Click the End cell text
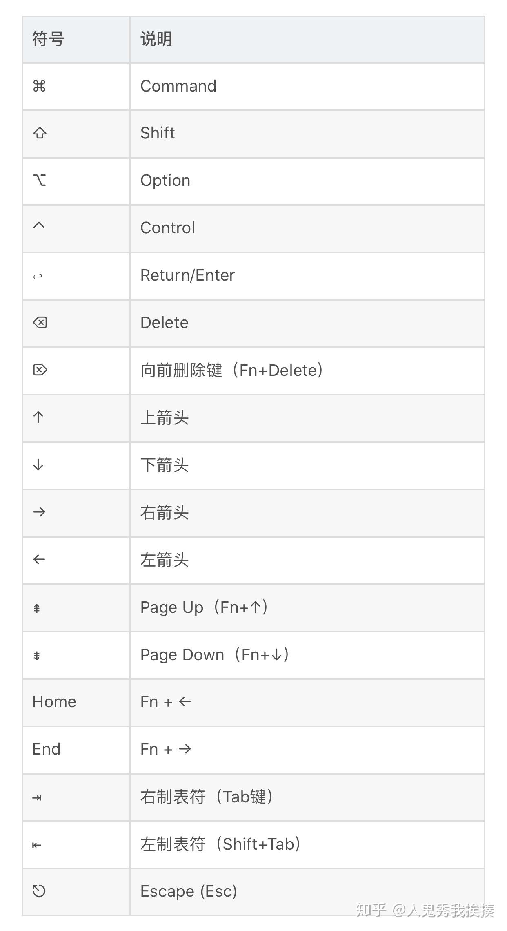The width and height of the screenshot is (507, 931). [x=47, y=749]
